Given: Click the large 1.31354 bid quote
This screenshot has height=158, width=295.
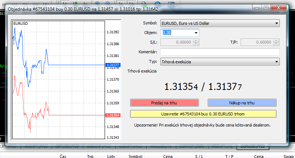Looking at the screenshot, I should (181, 87).
